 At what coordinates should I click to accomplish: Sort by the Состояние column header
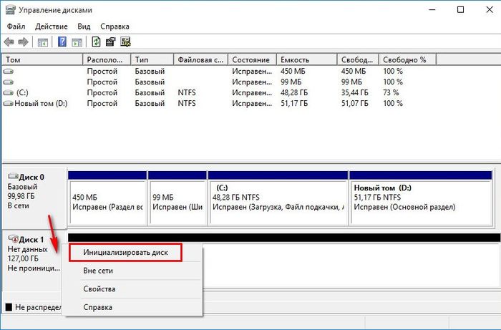click(x=252, y=59)
